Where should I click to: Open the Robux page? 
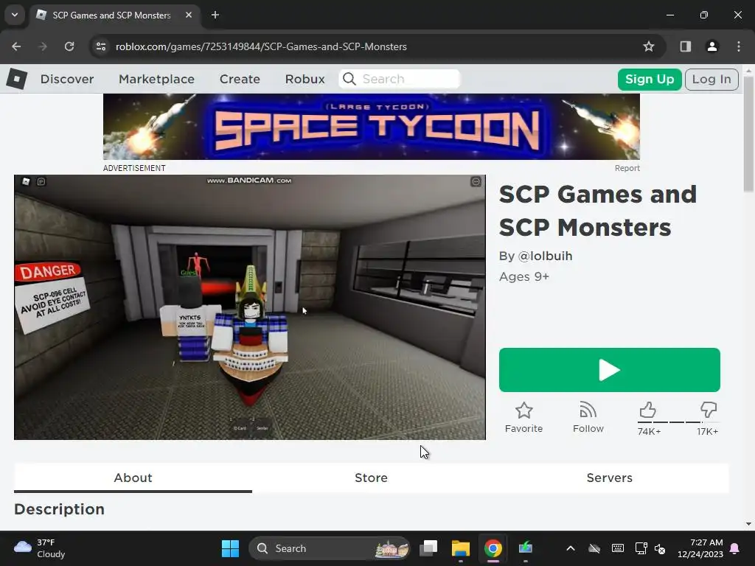tap(305, 79)
